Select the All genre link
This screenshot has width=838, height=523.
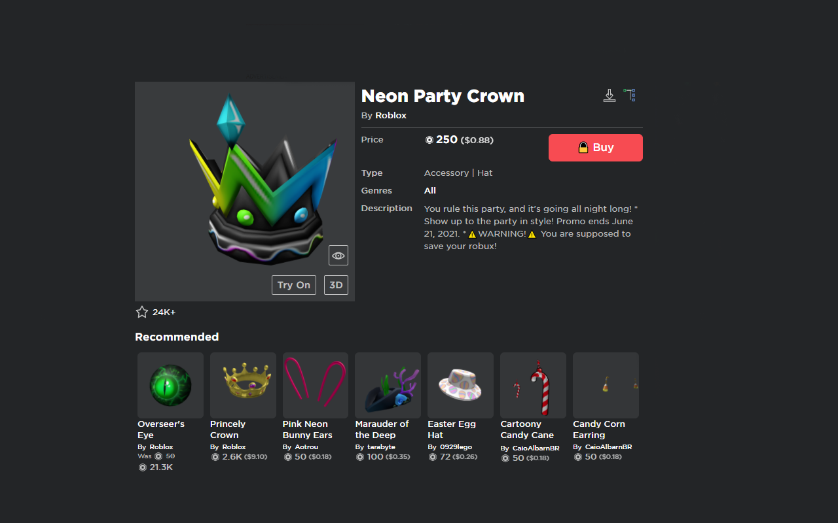pos(430,190)
